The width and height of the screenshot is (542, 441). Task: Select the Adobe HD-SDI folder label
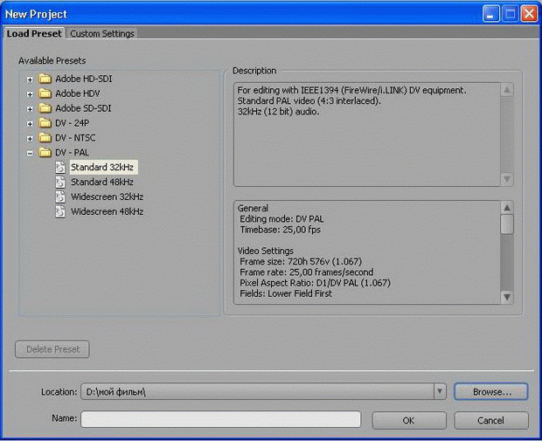(84, 79)
